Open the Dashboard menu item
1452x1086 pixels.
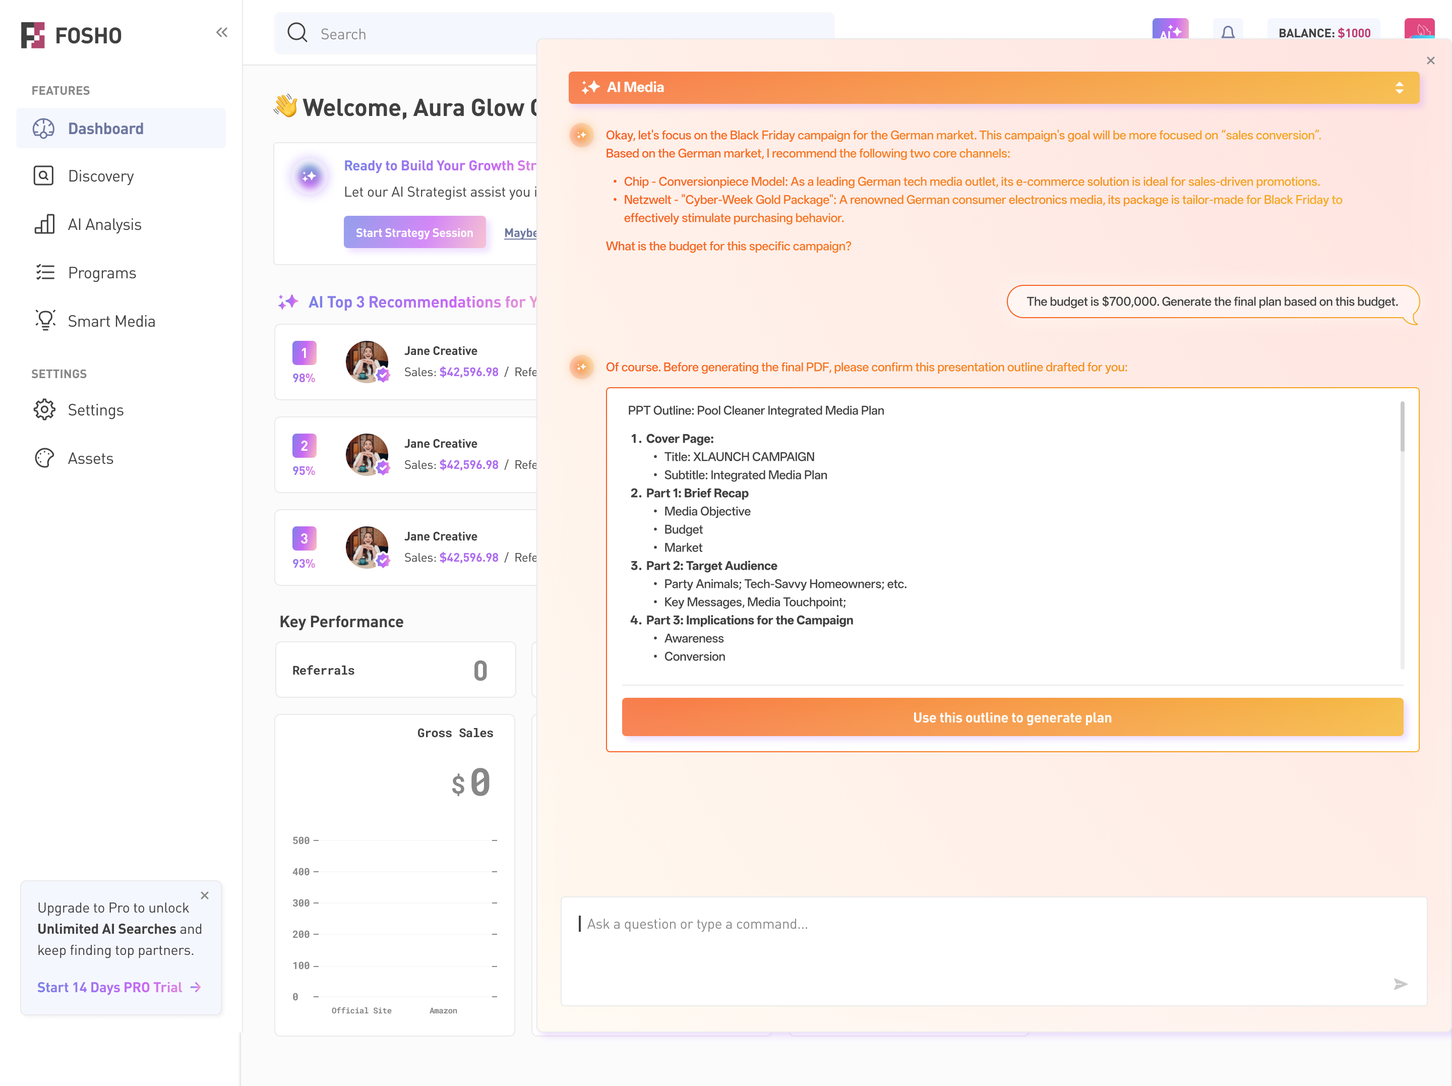tap(121, 128)
